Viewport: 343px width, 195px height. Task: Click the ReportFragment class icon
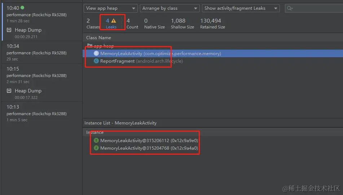(96, 61)
